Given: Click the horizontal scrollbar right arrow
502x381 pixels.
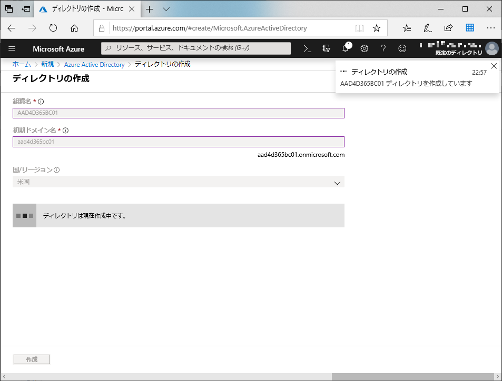Looking at the screenshot, I should pyautogui.click(x=497, y=376).
